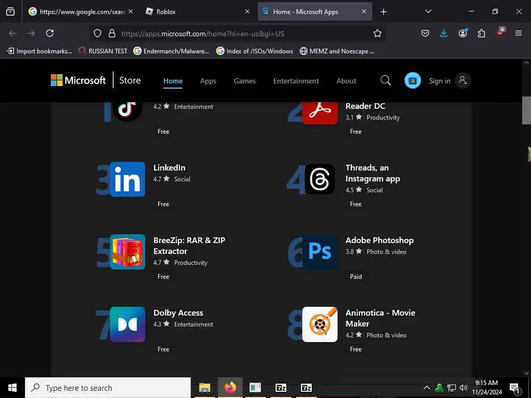
Task: Select the Home nav tab
Action: [x=173, y=81]
